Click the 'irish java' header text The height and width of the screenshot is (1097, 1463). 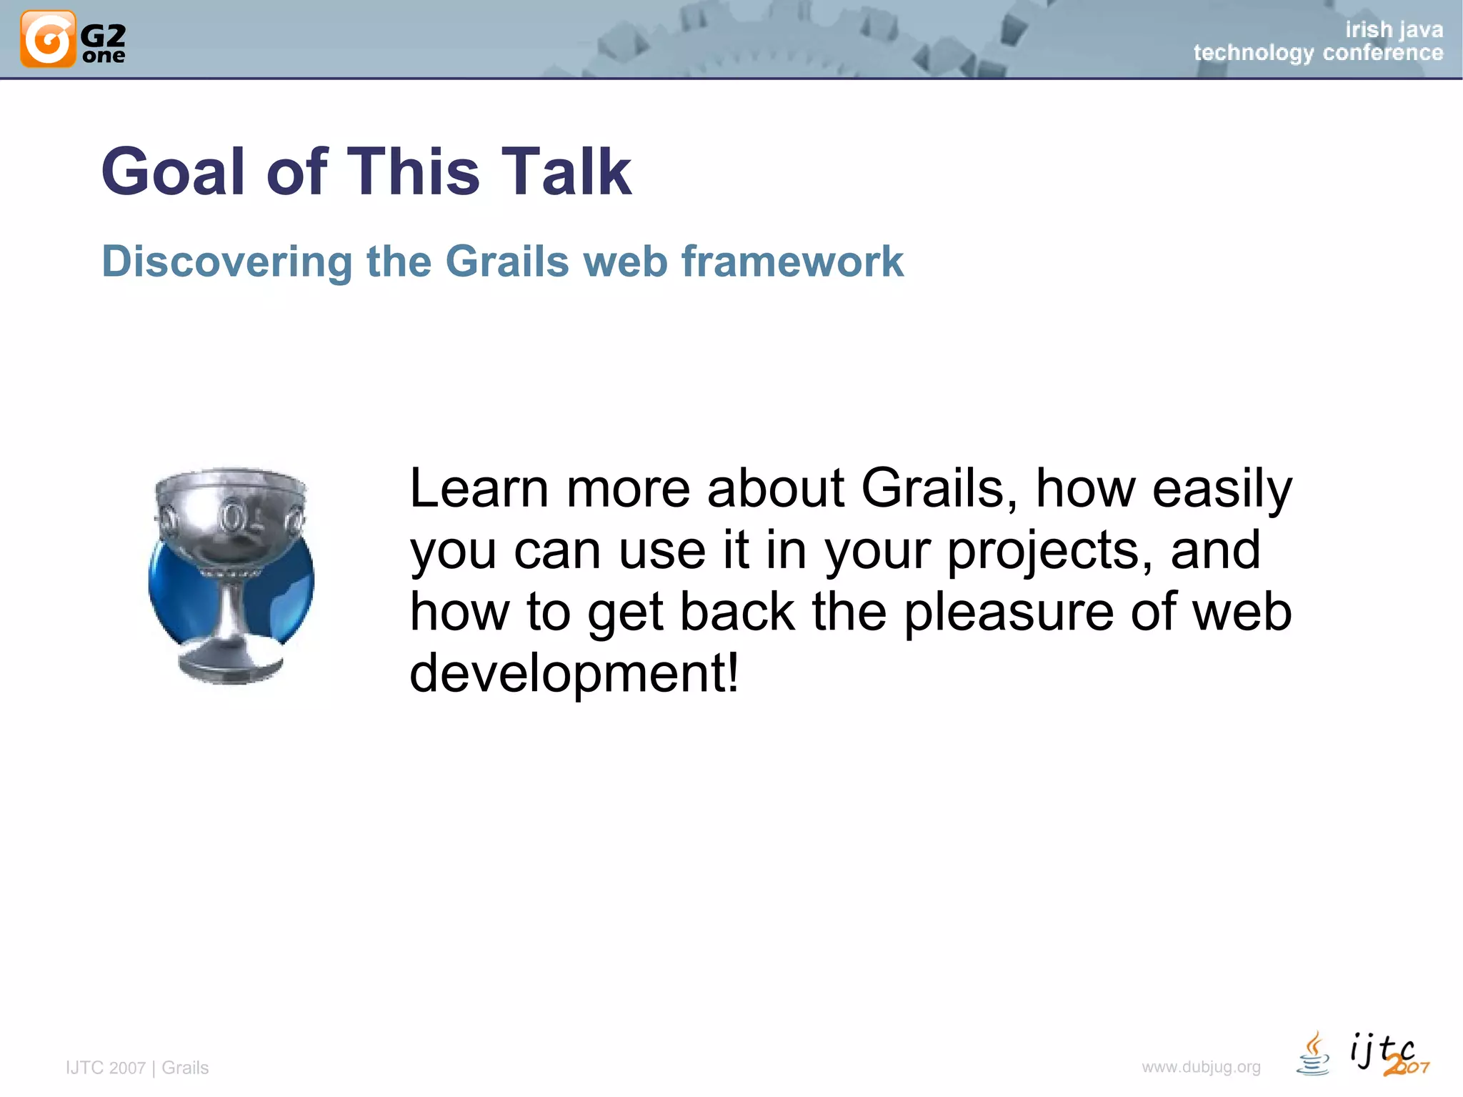pos(1394,30)
